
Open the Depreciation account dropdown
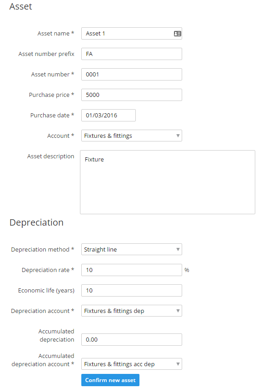pos(132,311)
